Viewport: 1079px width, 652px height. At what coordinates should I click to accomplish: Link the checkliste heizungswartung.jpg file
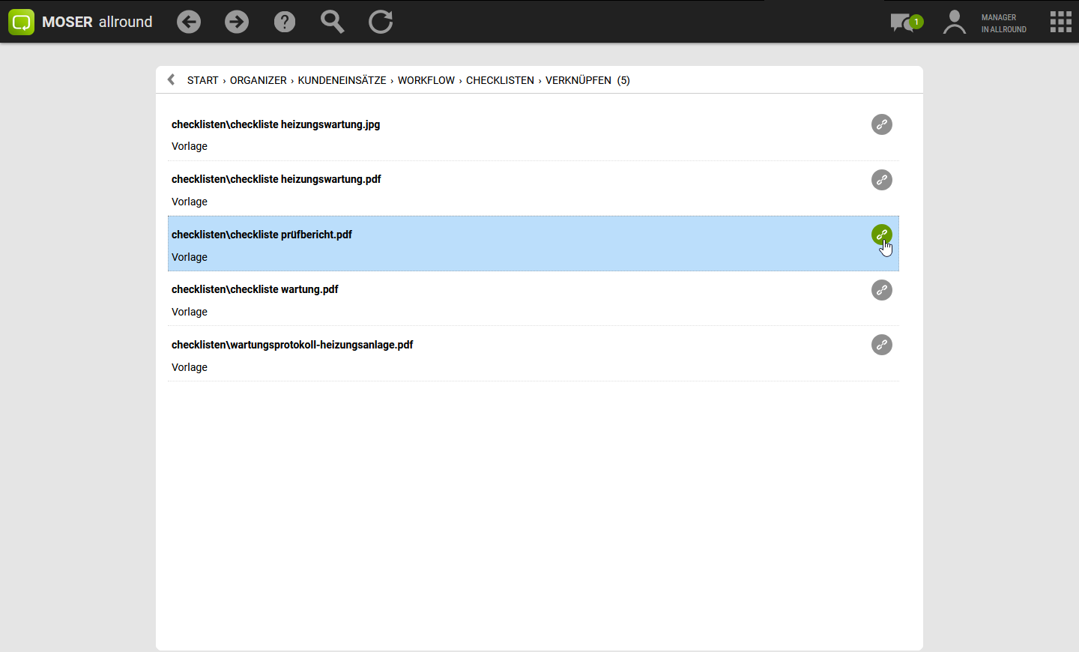[882, 124]
